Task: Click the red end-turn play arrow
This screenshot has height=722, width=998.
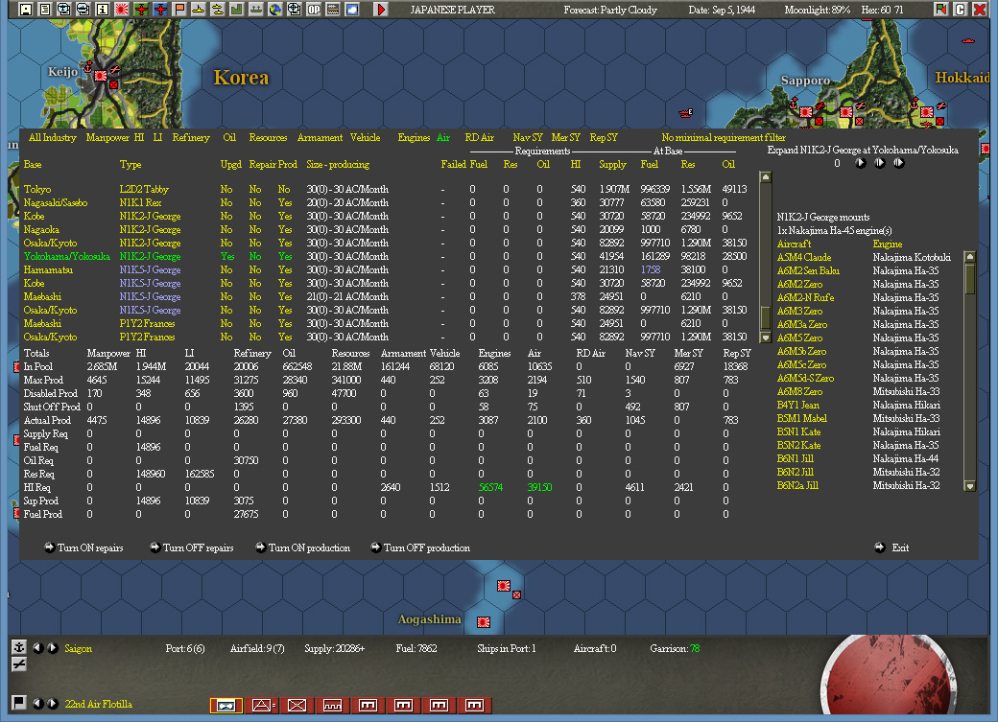Action: [381, 10]
